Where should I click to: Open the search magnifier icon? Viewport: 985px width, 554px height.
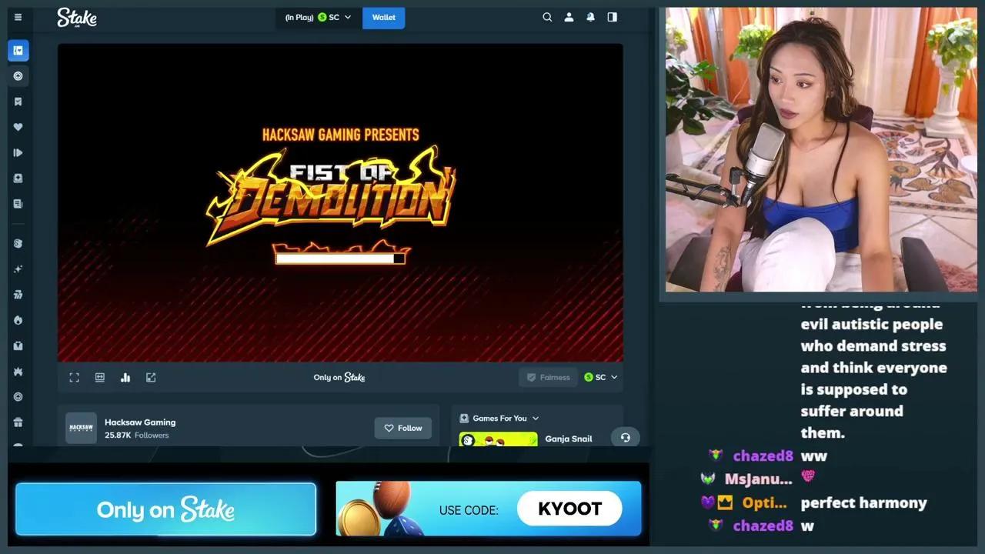tap(547, 17)
